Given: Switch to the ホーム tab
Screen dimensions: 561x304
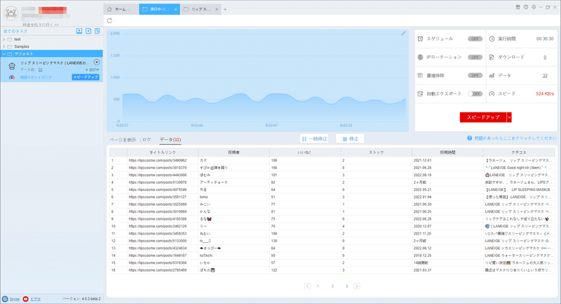Looking at the screenshot, I should click(x=121, y=9).
